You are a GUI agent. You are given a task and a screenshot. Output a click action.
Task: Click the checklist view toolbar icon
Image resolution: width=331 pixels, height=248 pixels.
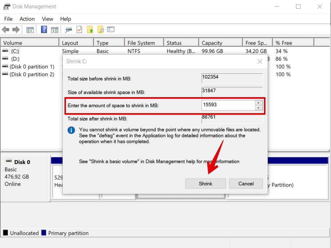coord(111,30)
